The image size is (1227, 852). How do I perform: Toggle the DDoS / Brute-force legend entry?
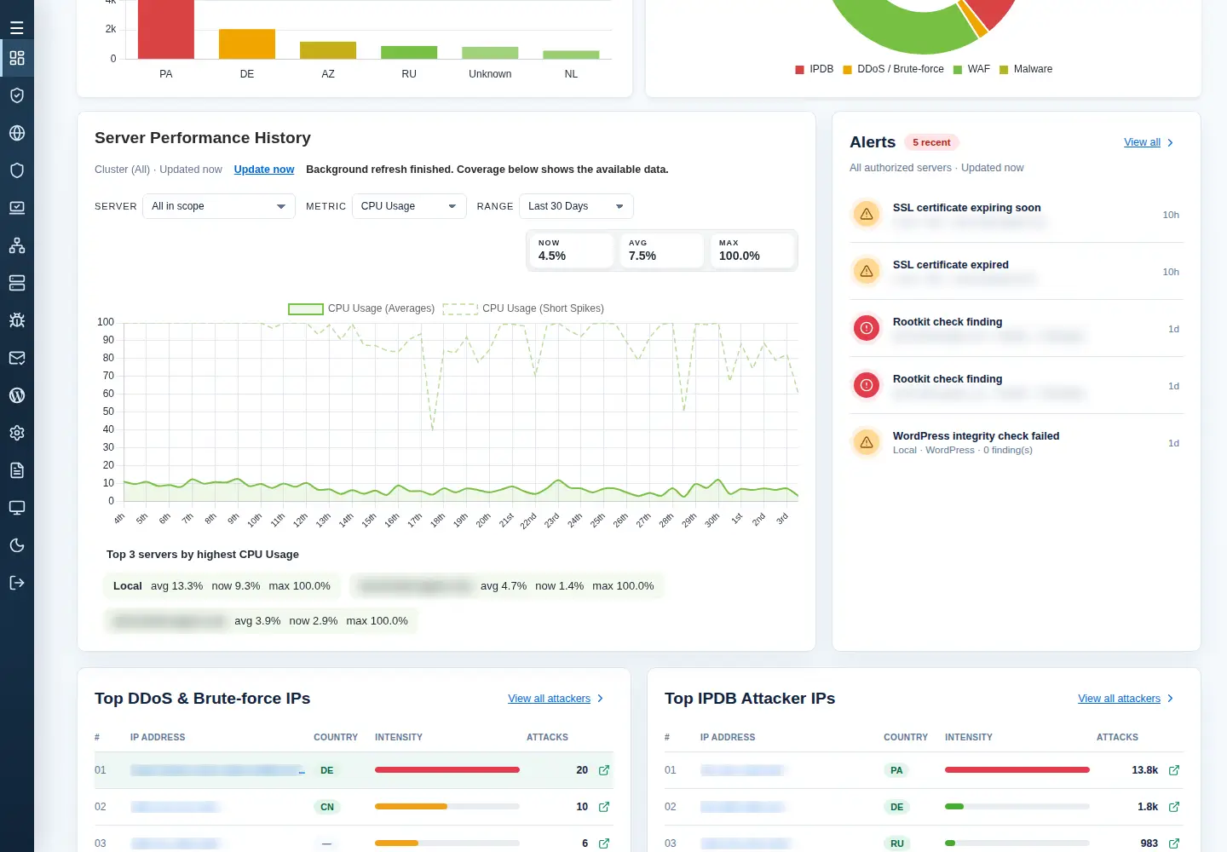pyautogui.click(x=894, y=69)
